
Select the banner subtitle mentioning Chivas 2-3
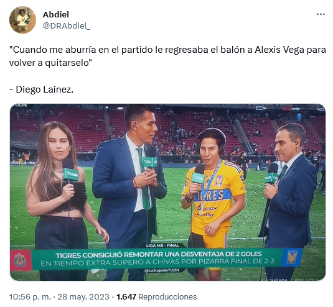click(157, 263)
